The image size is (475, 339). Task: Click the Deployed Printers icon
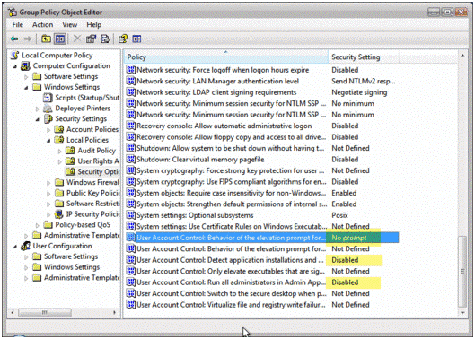point(48,108)
